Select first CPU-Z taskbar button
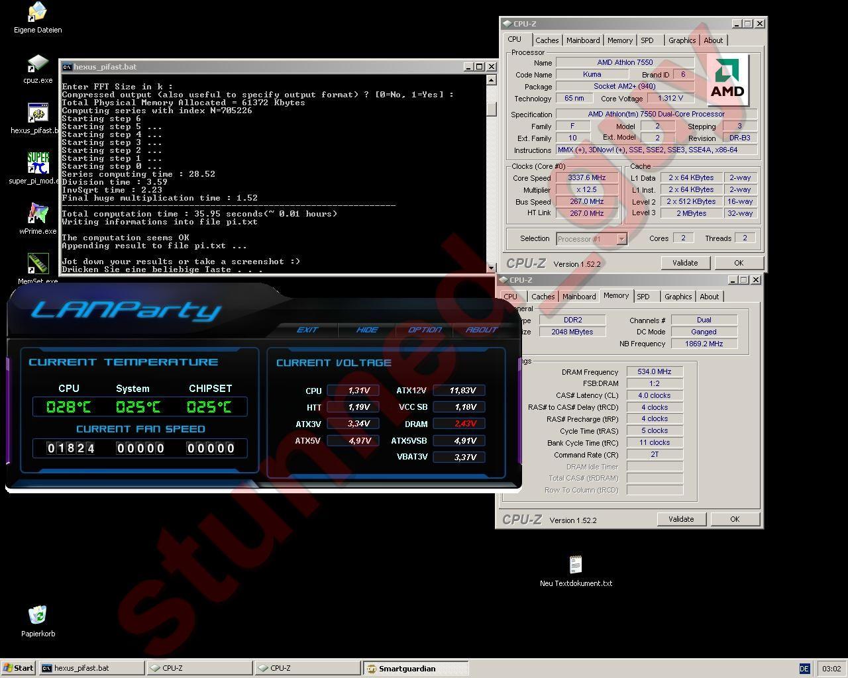The image size is (848, 678). pyautogui.click(x=199, y=668)
